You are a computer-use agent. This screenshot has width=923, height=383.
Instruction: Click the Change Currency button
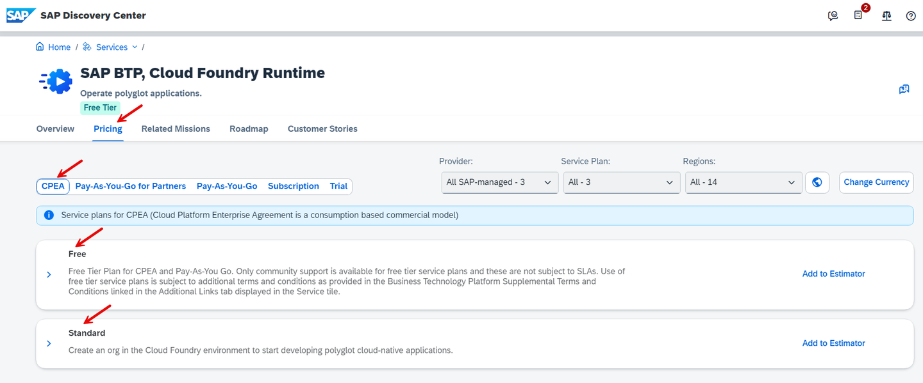[876, 182]
